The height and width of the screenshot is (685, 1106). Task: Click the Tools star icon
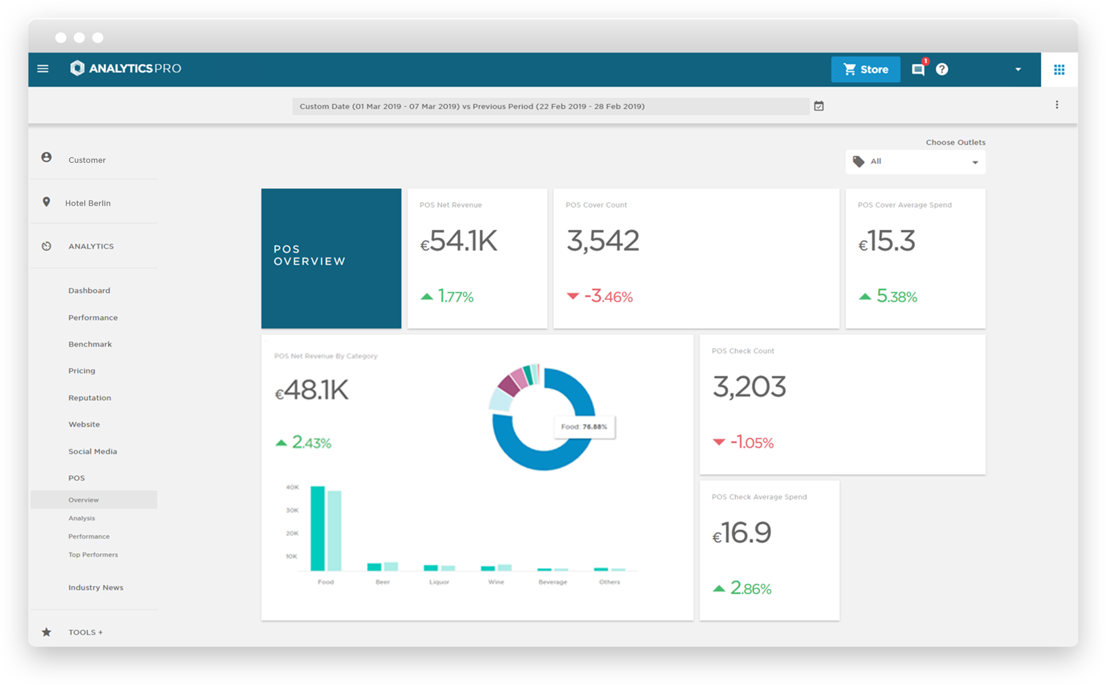(46, 632)
